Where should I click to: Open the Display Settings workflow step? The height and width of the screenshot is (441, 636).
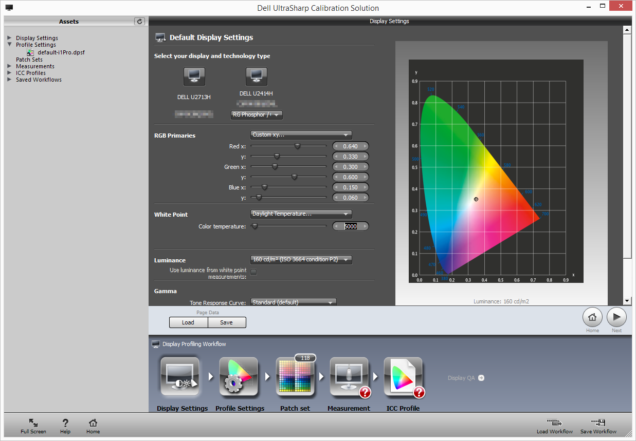180,377
